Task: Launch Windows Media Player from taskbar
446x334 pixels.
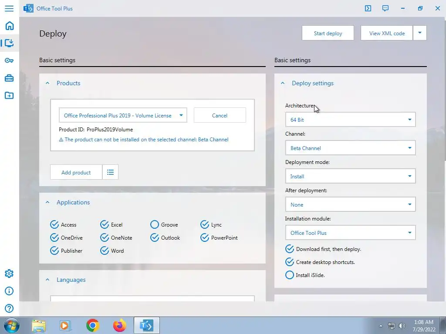Action: (x=65, y=325)
